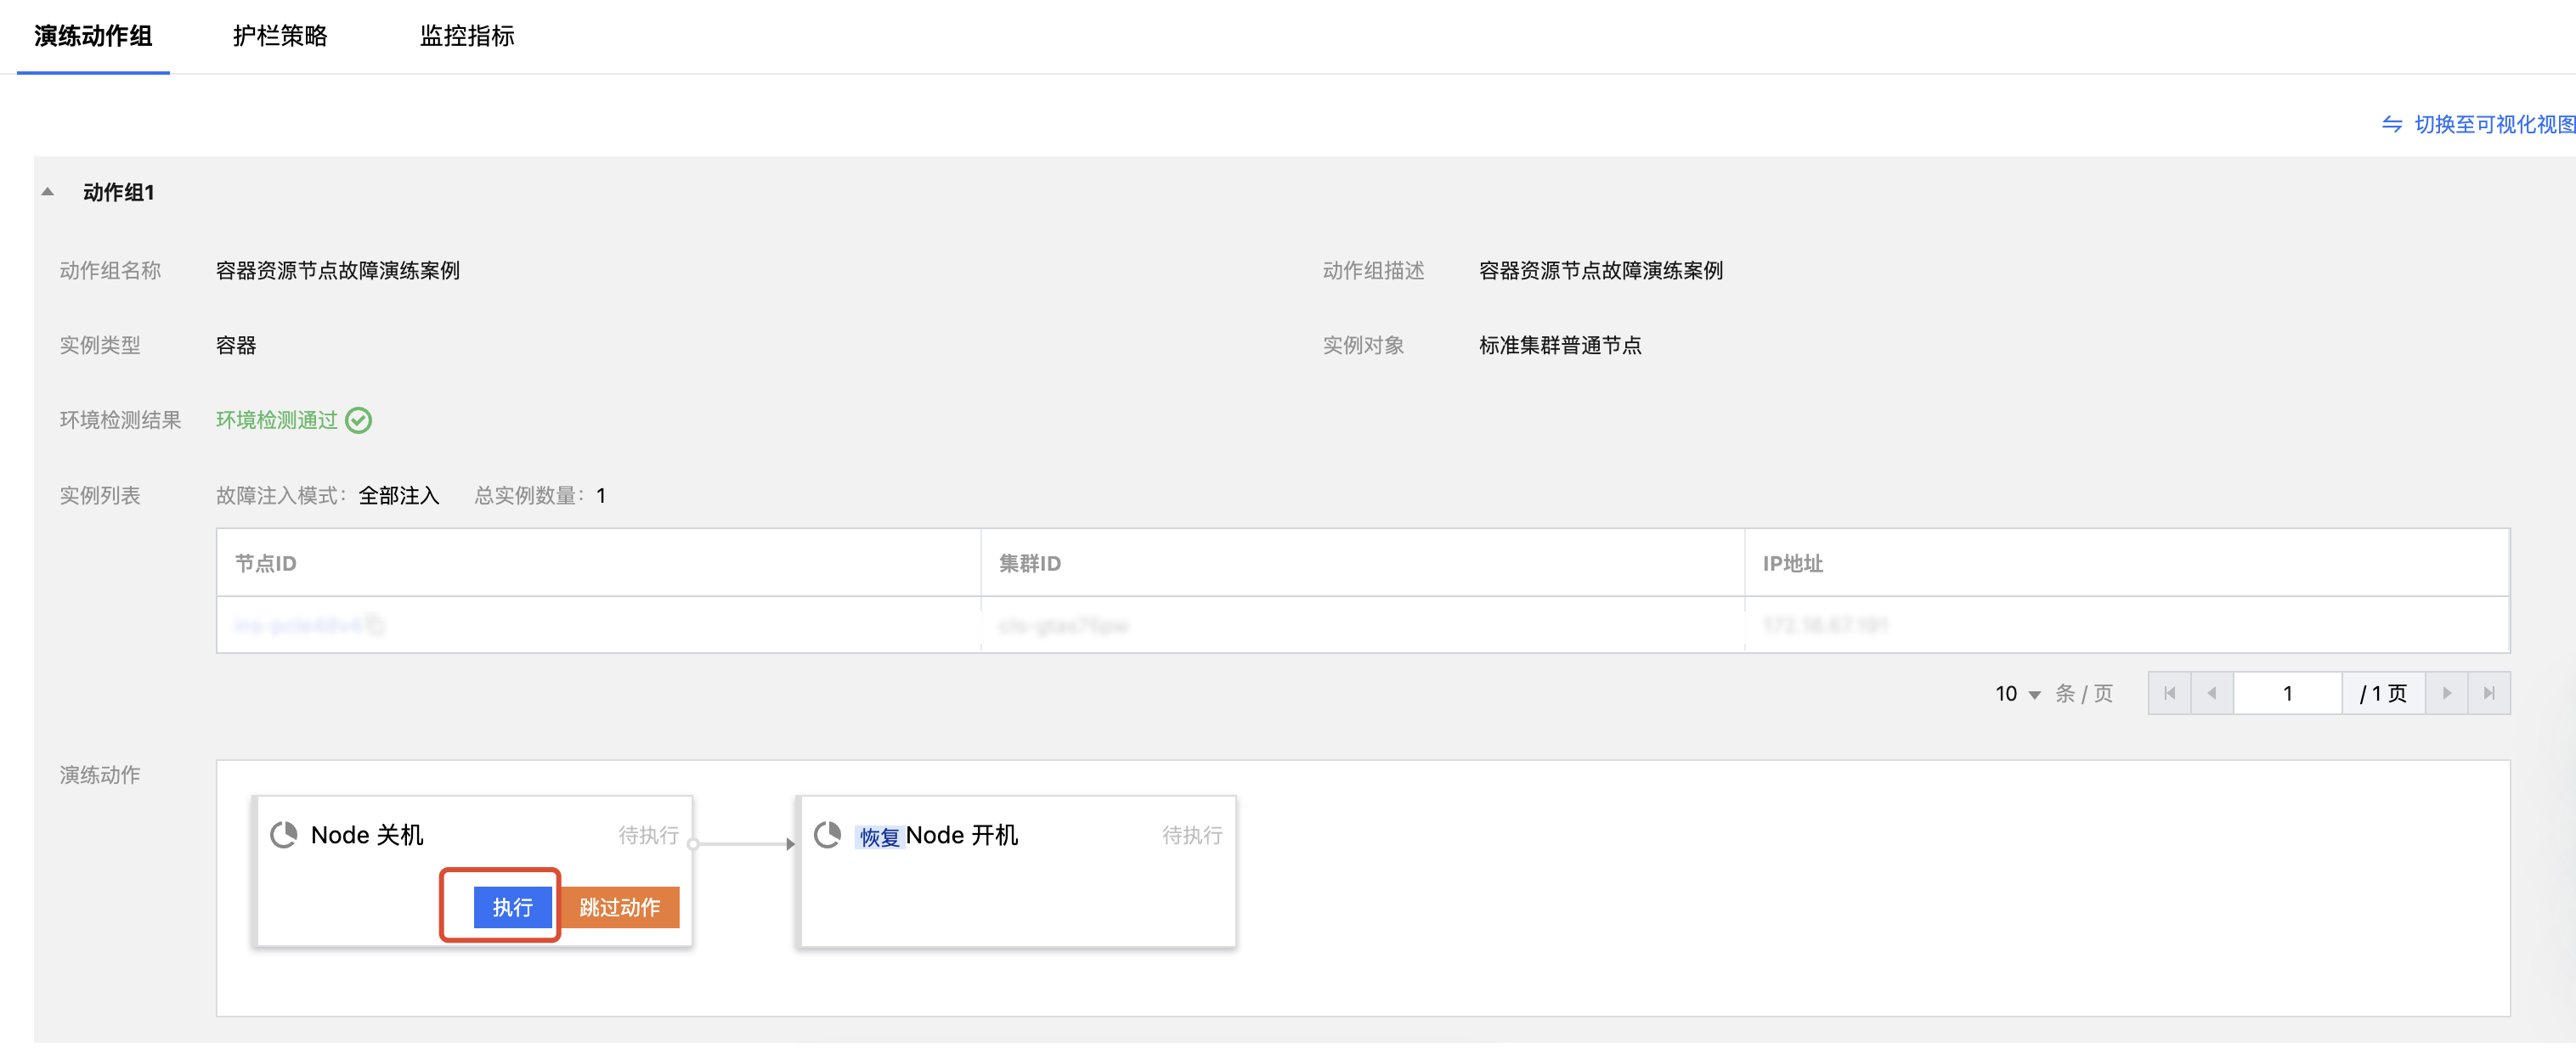Select the 恢复 Node 开机 action card
Image resolution: width=2576 pixels, height=1048 pixels.
(1016, 890)
